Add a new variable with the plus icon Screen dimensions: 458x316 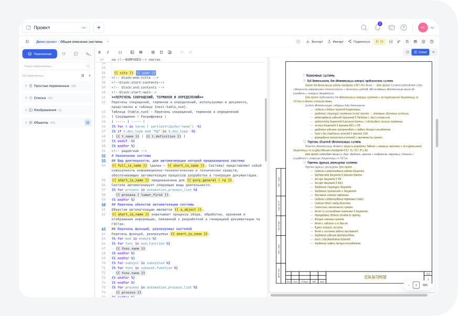(x=90, y=75)
